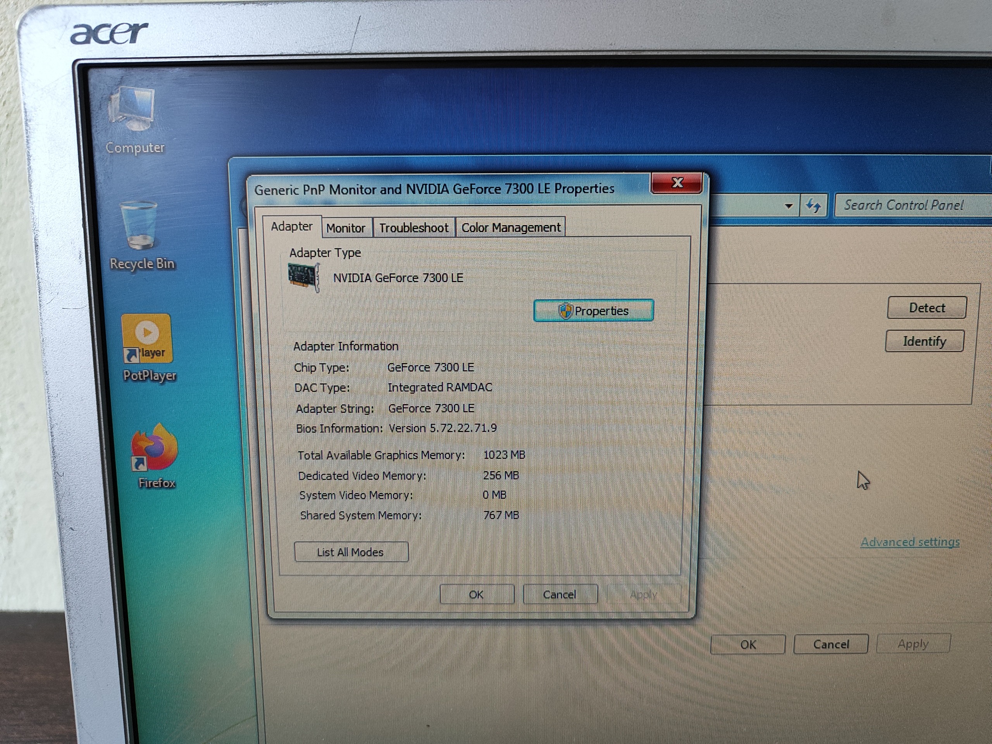Open the Troubleshoot tab
Image resolution: width=992 pixels, height=744 pixels.
point(413,228)
